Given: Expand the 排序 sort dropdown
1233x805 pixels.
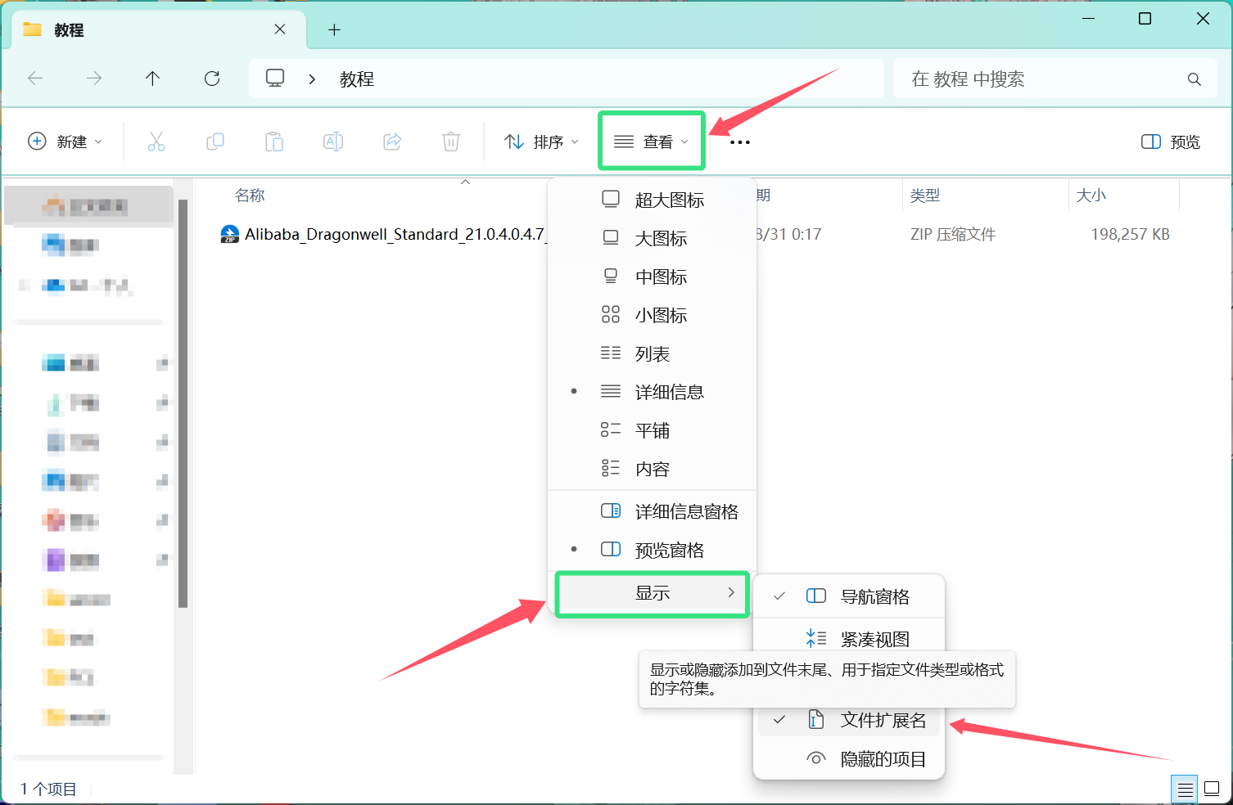Looking at the screenshot, I should pos(541,142).
